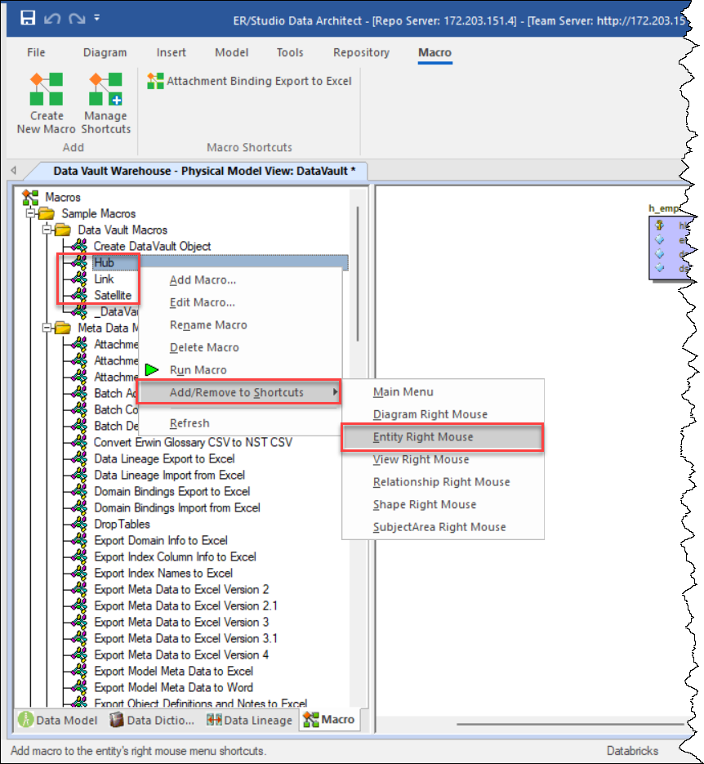Click Export Meta Data to Excel Version 3 icon

pyautogui.click(x=79, y=622)
